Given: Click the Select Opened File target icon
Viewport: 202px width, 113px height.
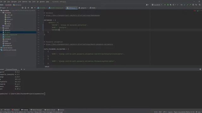Looking at the screenshot, I should click(x=22, y=8).
